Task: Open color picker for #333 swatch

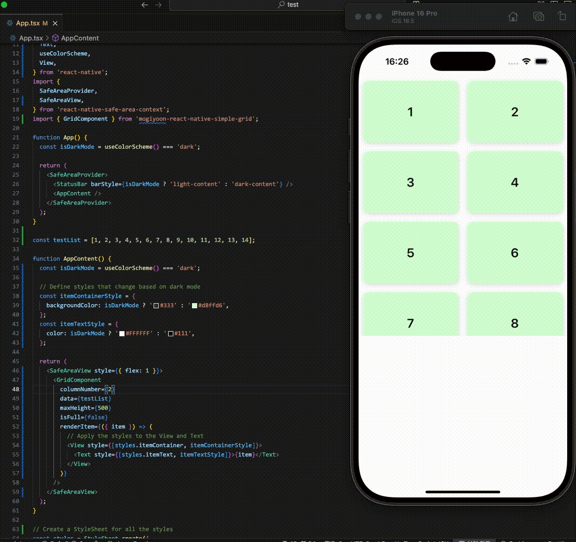Action: click(156, 306)
